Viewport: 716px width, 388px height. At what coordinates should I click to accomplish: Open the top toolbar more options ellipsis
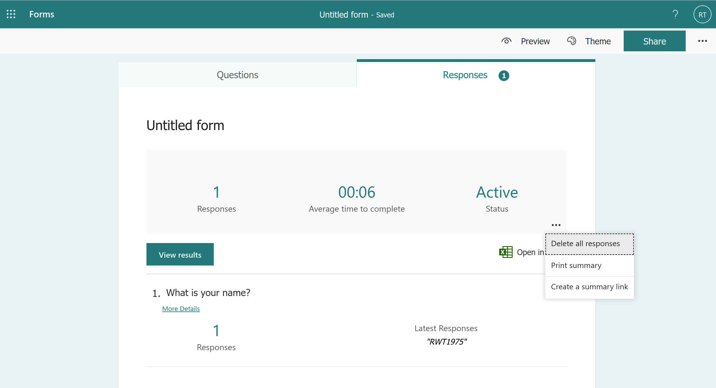click(702, 41)
